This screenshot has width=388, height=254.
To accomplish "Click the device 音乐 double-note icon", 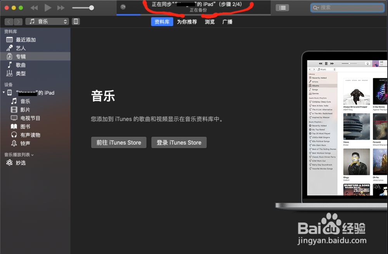I will [x=14, y=101].
